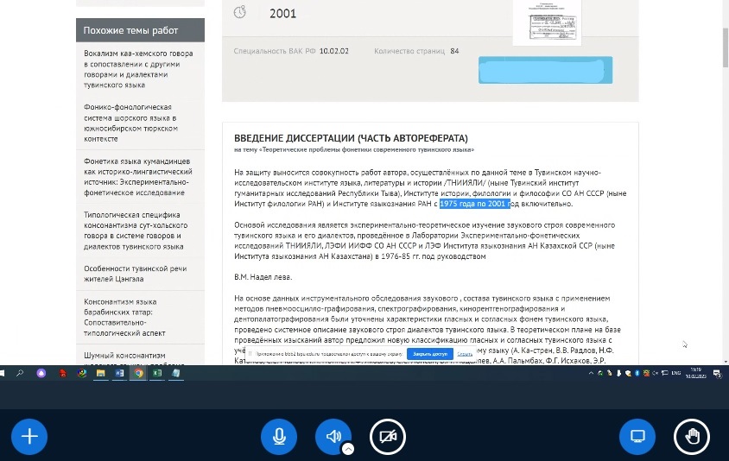This screenshot has height=461, width=729.
Task: Open Windows taskbar search magnifier
Action: (20, 373)
